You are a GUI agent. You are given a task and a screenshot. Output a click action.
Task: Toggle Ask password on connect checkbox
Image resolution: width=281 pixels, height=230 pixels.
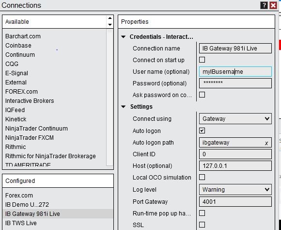click(x=202, y=95)
